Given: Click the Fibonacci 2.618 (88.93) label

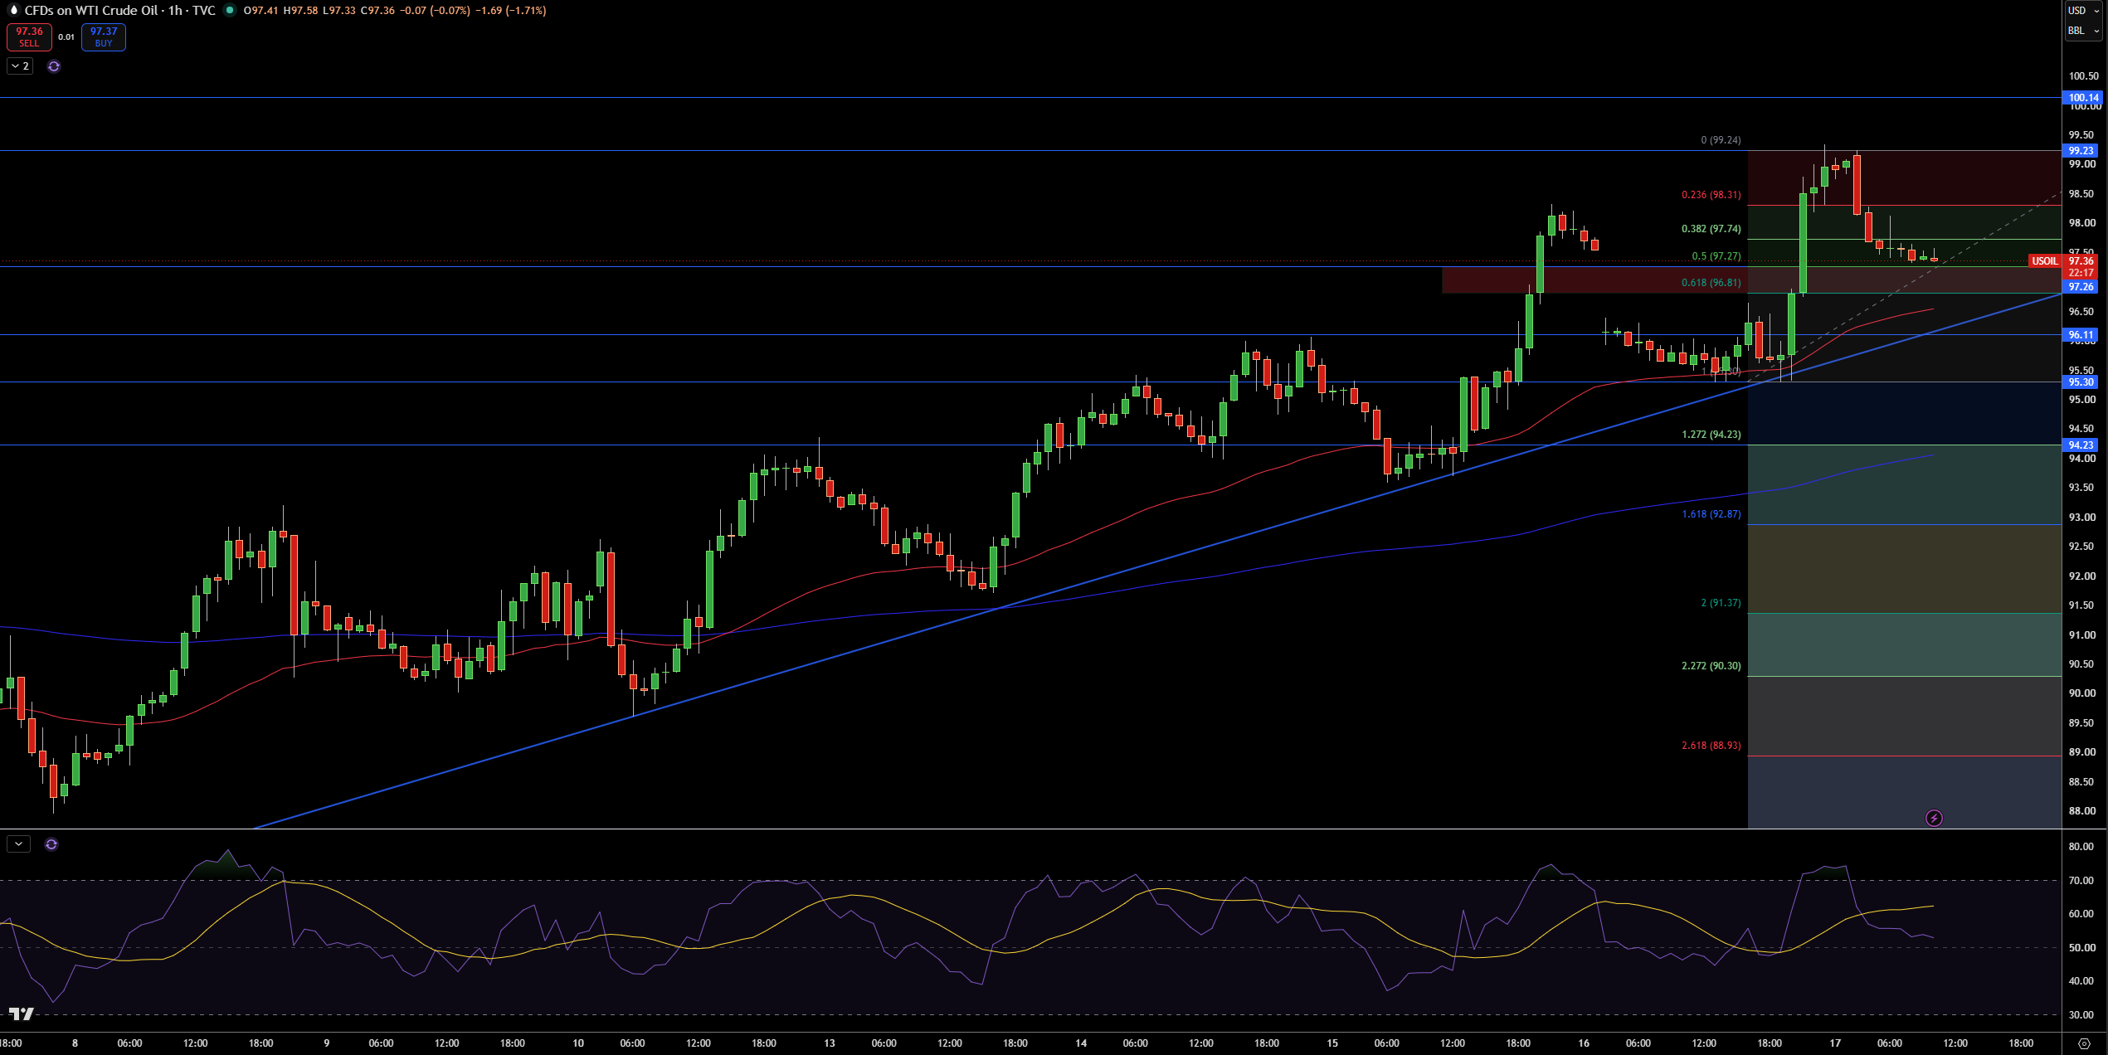Looking at the screenshot, I should click(1711, 746).
